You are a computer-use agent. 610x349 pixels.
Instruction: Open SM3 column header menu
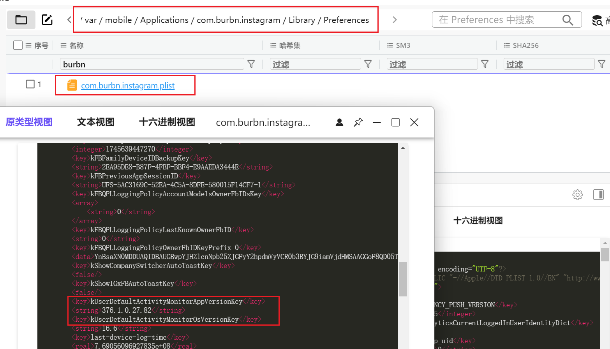[x=390, y=46]
